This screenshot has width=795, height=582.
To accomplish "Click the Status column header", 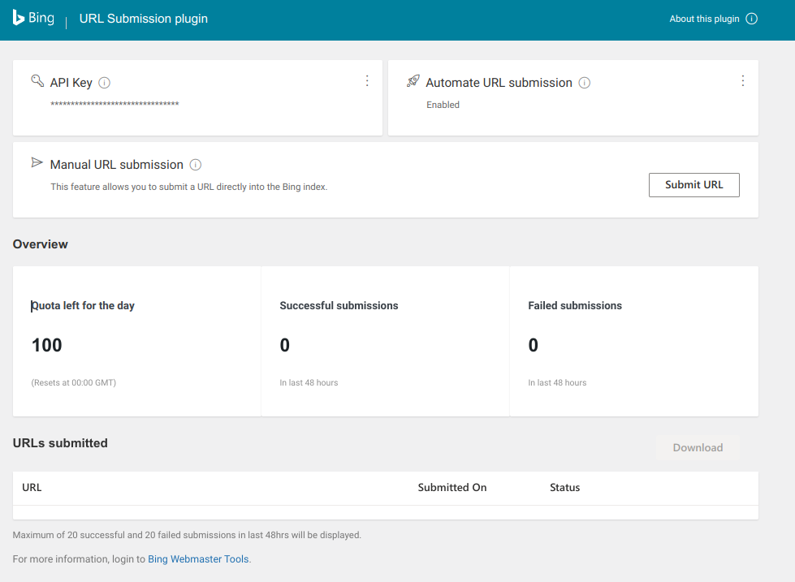I will 564,488.
